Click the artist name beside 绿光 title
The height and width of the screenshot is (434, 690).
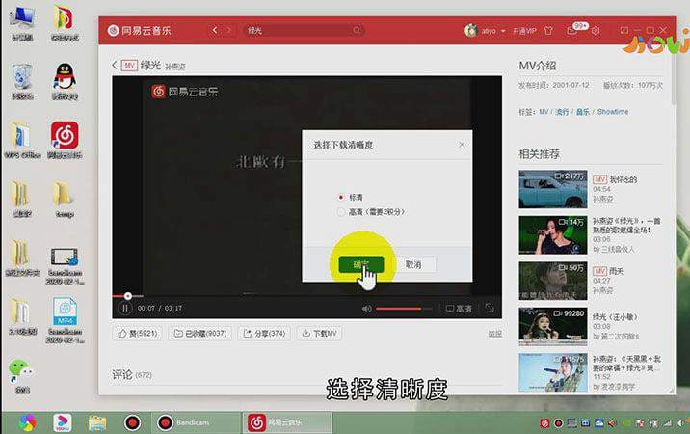(x=174, y=67)
